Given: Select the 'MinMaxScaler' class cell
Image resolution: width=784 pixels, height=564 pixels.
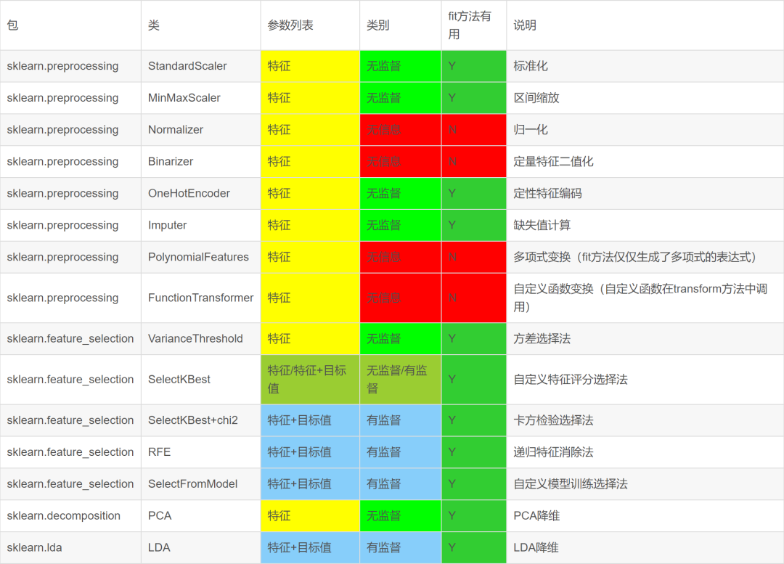Looking at the screenshot, I should coord(200,98).
